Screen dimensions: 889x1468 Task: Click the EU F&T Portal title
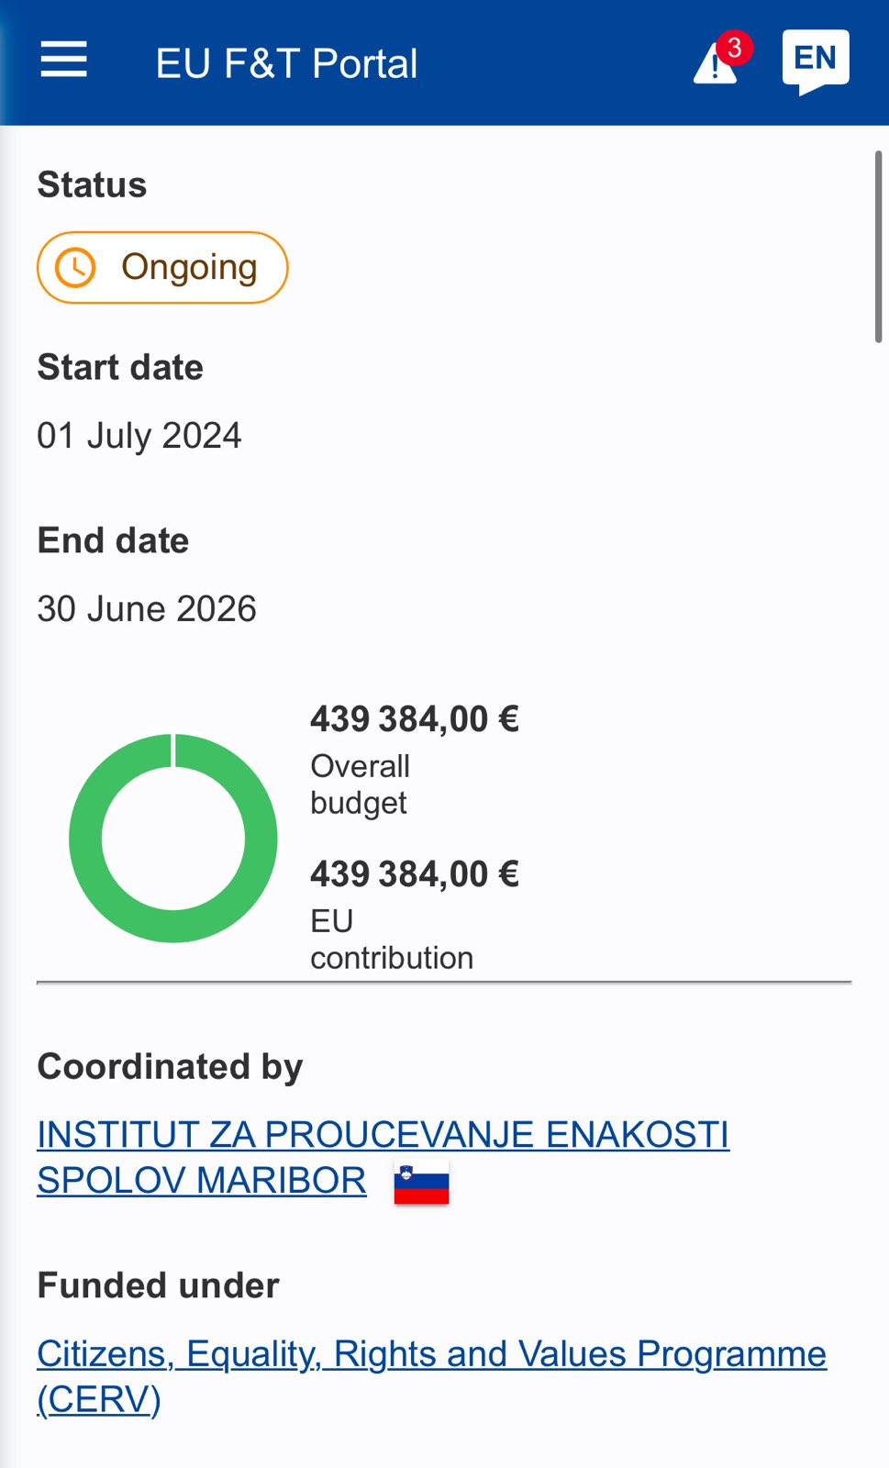tap(286, 64)
